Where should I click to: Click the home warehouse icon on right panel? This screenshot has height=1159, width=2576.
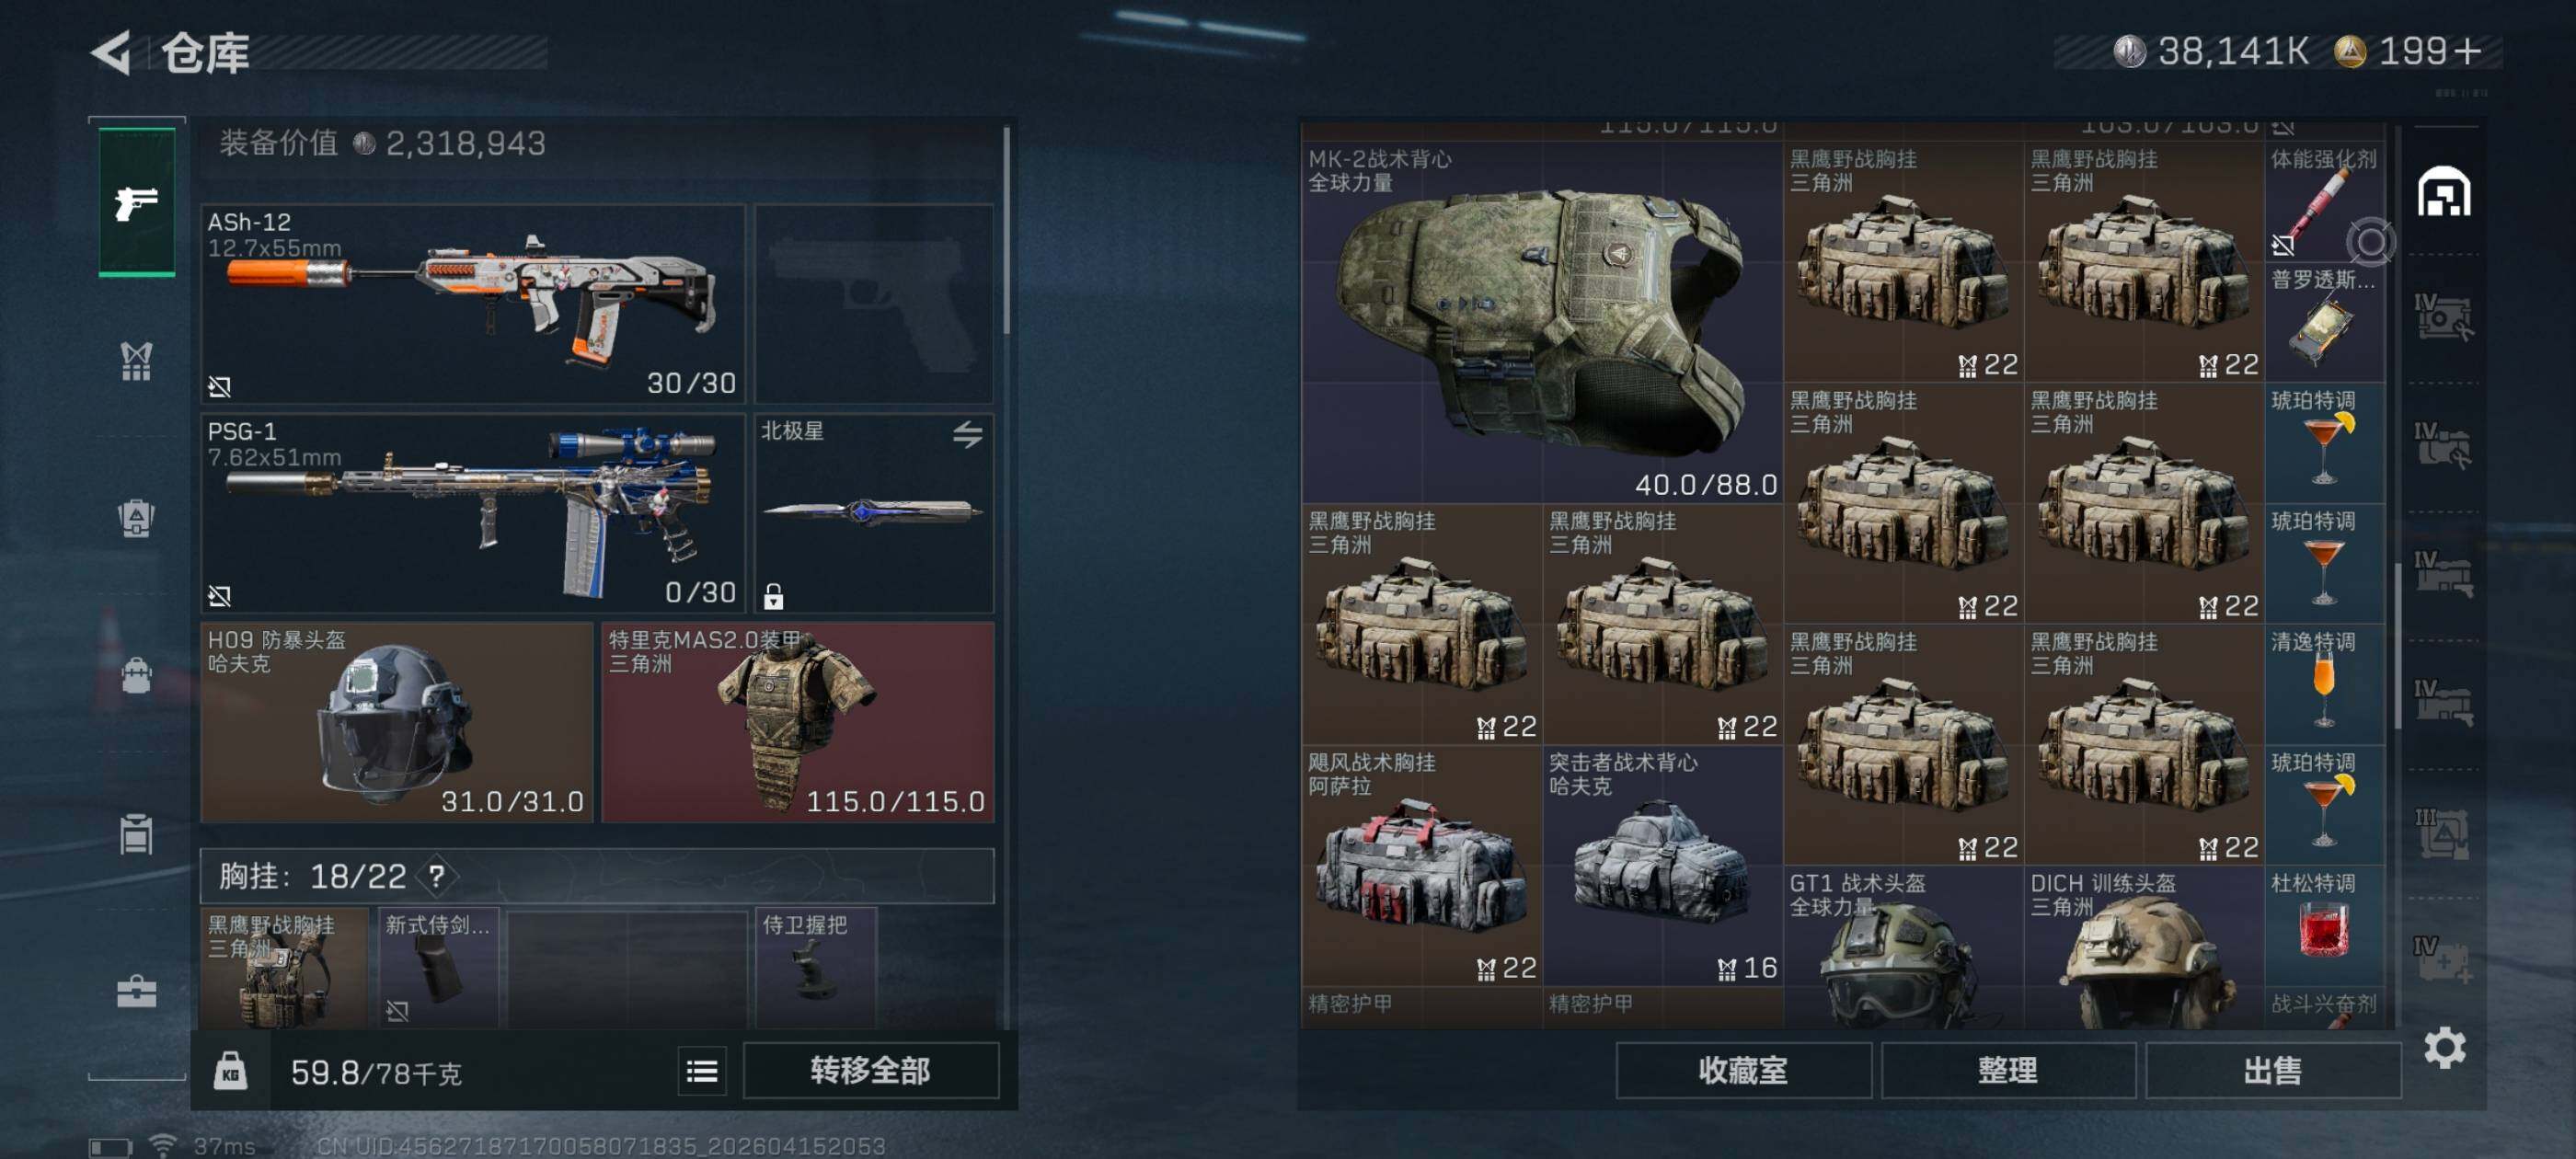pos(2444,192)
